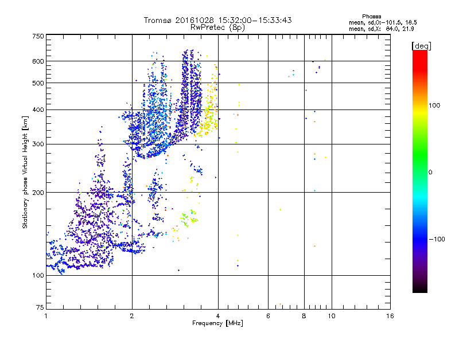The image size is (459, 344).
Task: Select the 'RwPretec (8p)' subtitle
Action: pyautogui.click(x=217, y=28)
